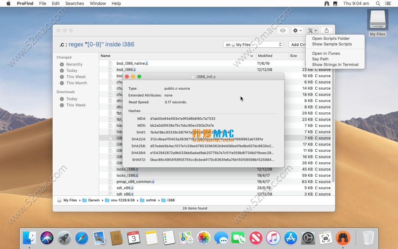Open the tools scripts dropdown
Screen dimensions: 398x249
pos(312,31)
